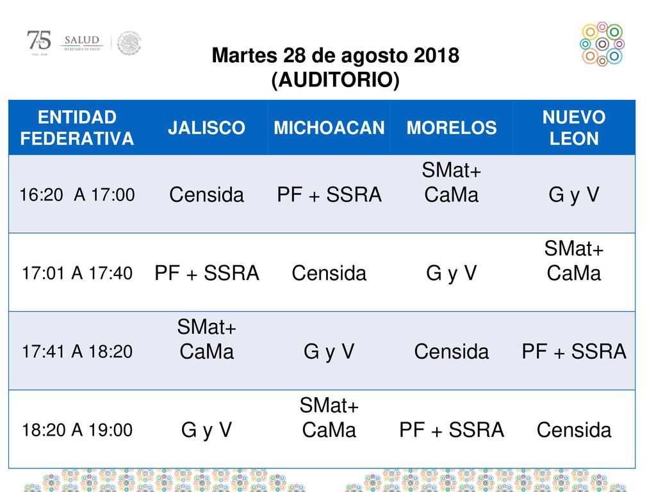The height and width of the screenshot is (492, 656).
Task: Select the NUEVO LEON column header
Action: pyautogui.click(x=574, y=127)
